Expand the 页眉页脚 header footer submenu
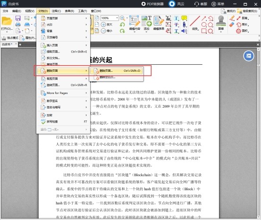 (63, 18)
